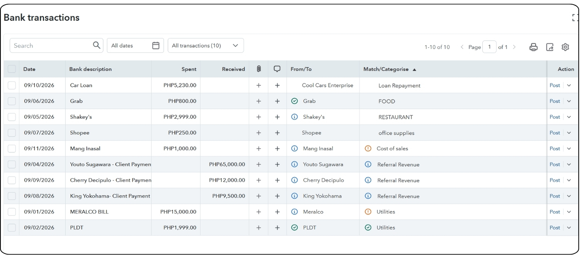This screenshot has width=583, height=255.
Task: Tick the Mang Inasal row checkbox
Action: 12,149
